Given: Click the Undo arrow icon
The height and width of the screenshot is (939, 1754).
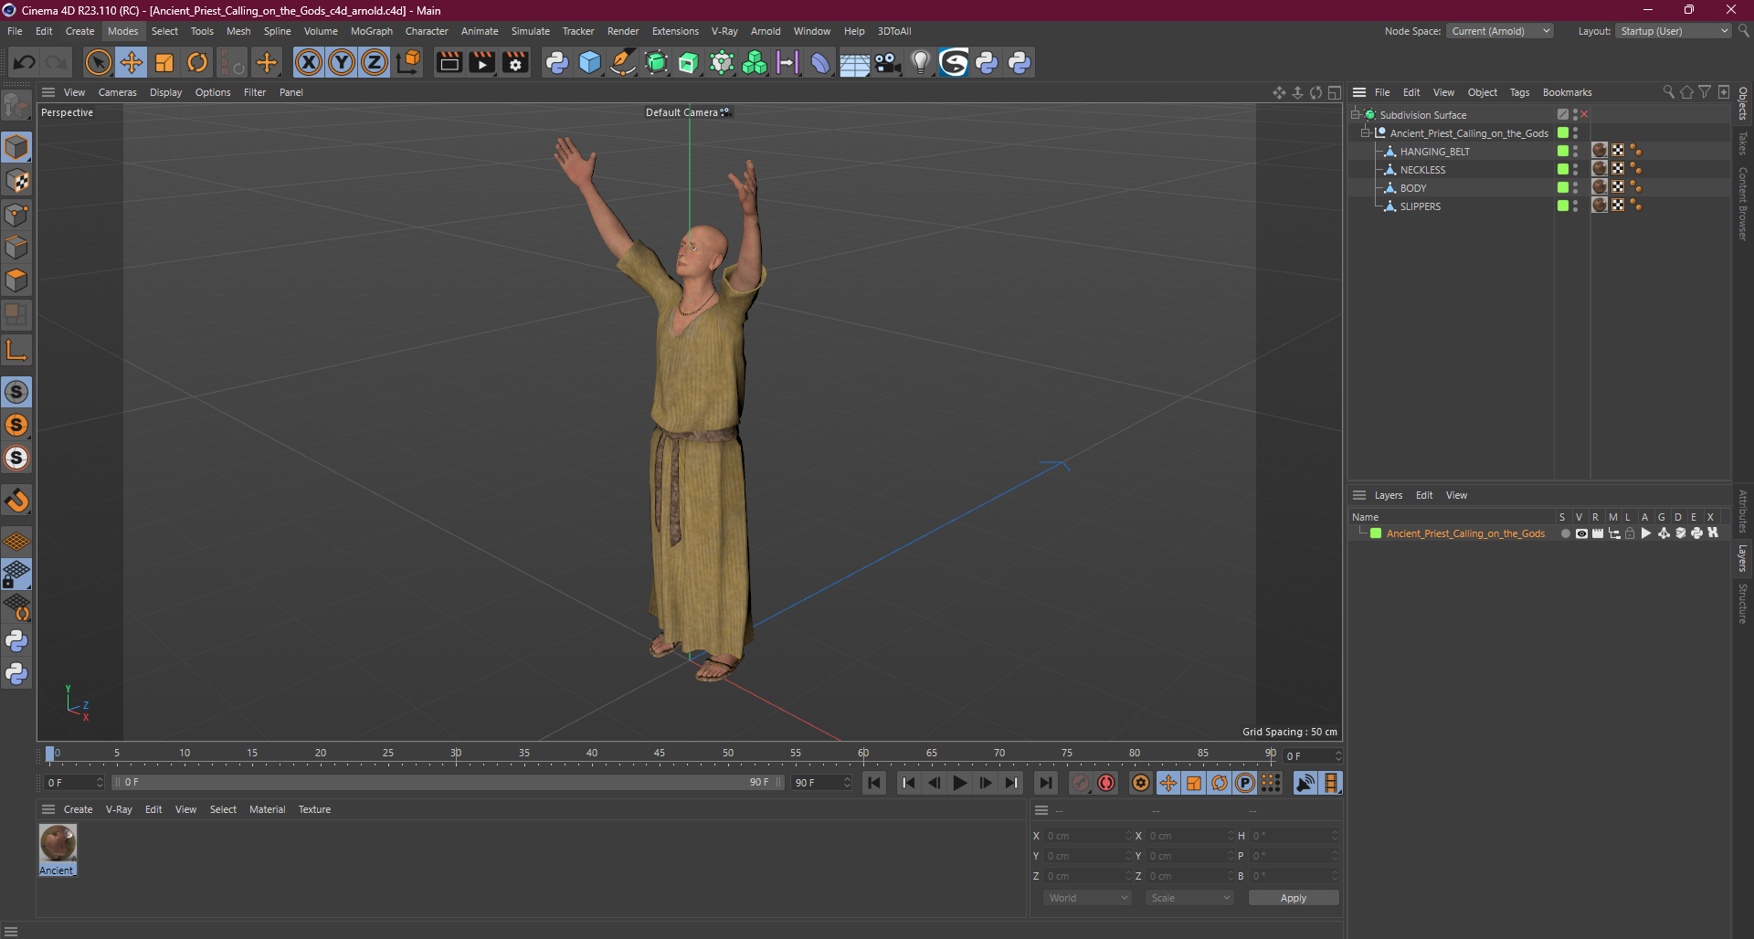Looking at the screenshot, I should [x=25, y=62].
